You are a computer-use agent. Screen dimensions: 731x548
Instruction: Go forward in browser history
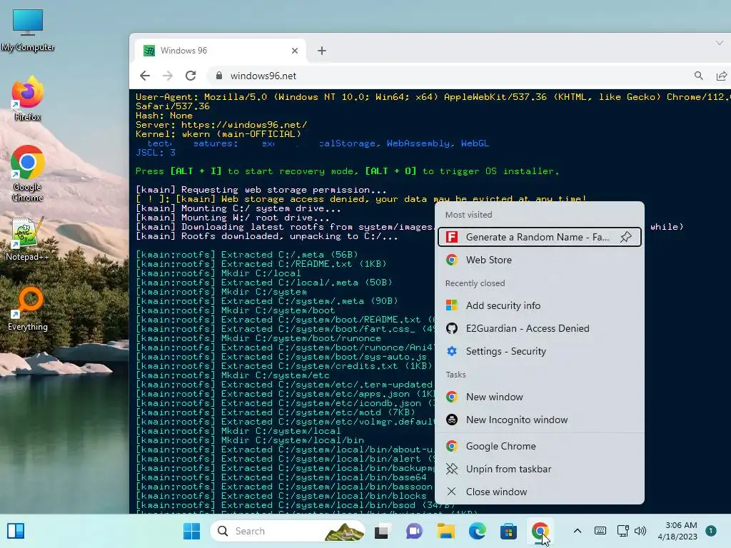(x=168, y=76)
